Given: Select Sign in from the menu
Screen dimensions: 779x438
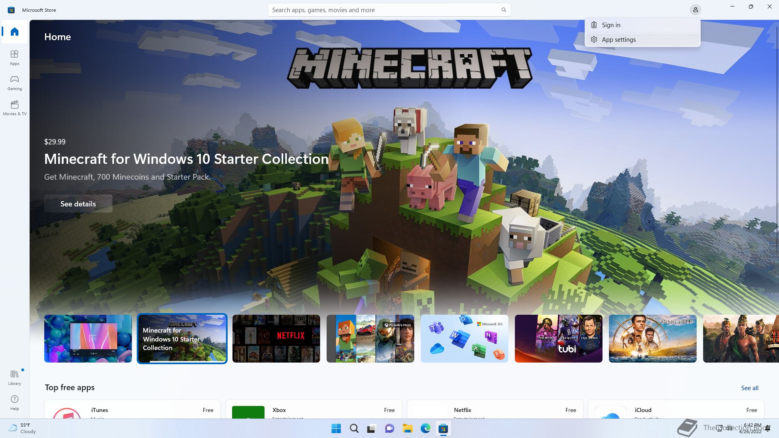Looking at the screenshot, I should click(x=642, y=25).
